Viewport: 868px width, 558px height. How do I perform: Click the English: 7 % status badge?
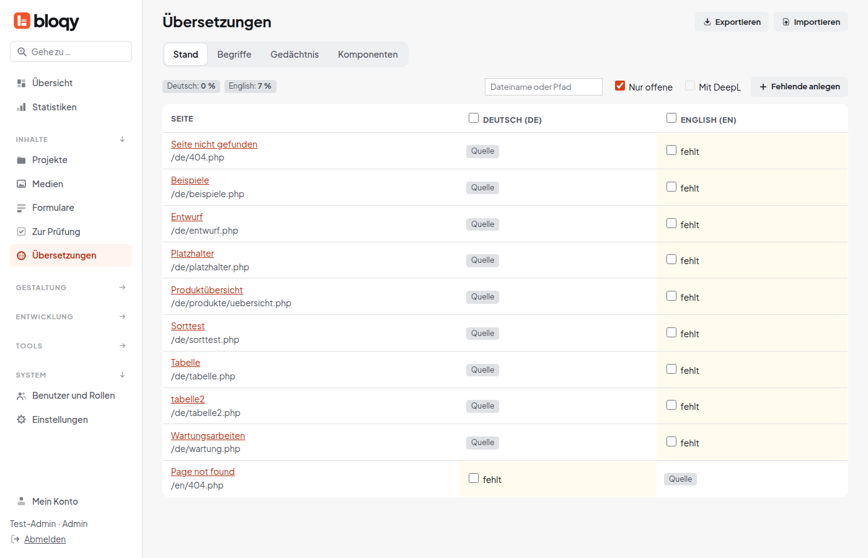(x=250, y=86)
